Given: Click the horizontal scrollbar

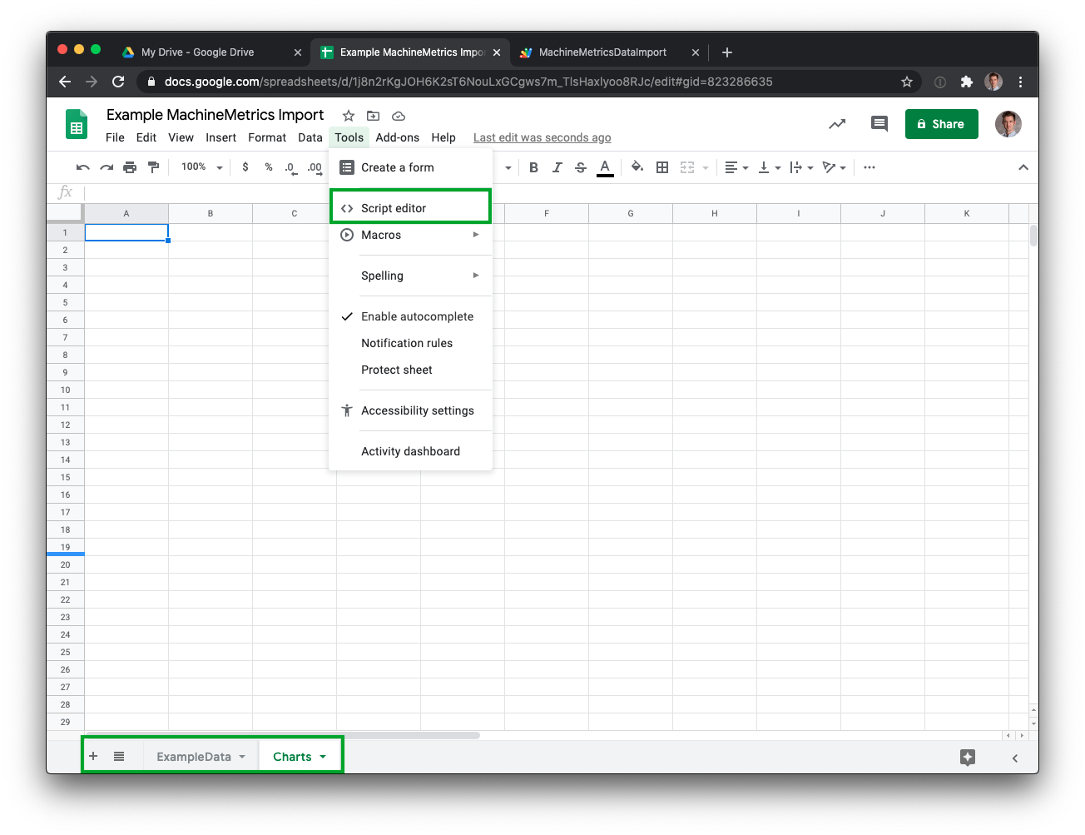Looking at the screenshot, I should (x=283, y=735).
